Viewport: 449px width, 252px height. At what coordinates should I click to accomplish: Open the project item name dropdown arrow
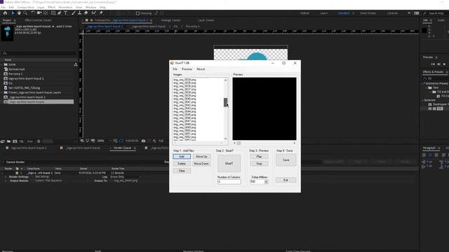[x=53, y=27]
